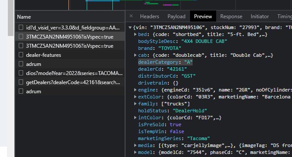
Task: Expand the model object
Action: (136, 152)
